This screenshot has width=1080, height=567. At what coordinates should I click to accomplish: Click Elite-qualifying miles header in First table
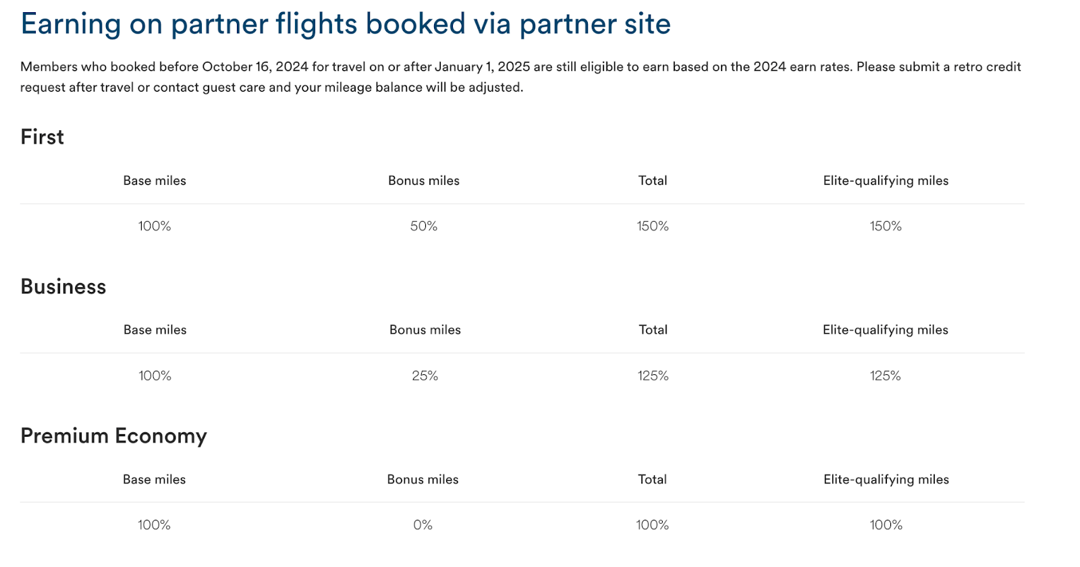point(886,181)
